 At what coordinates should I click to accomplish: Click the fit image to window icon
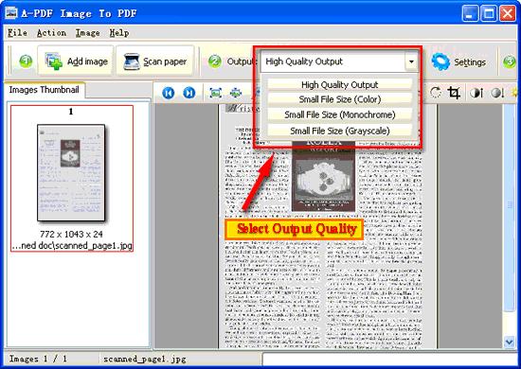(216, 93)
